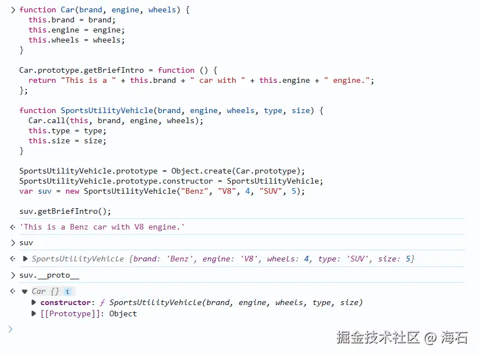Click the output arrow left of SportsUtilityVehicle object
479x356 pixels.
coord(12,259)
